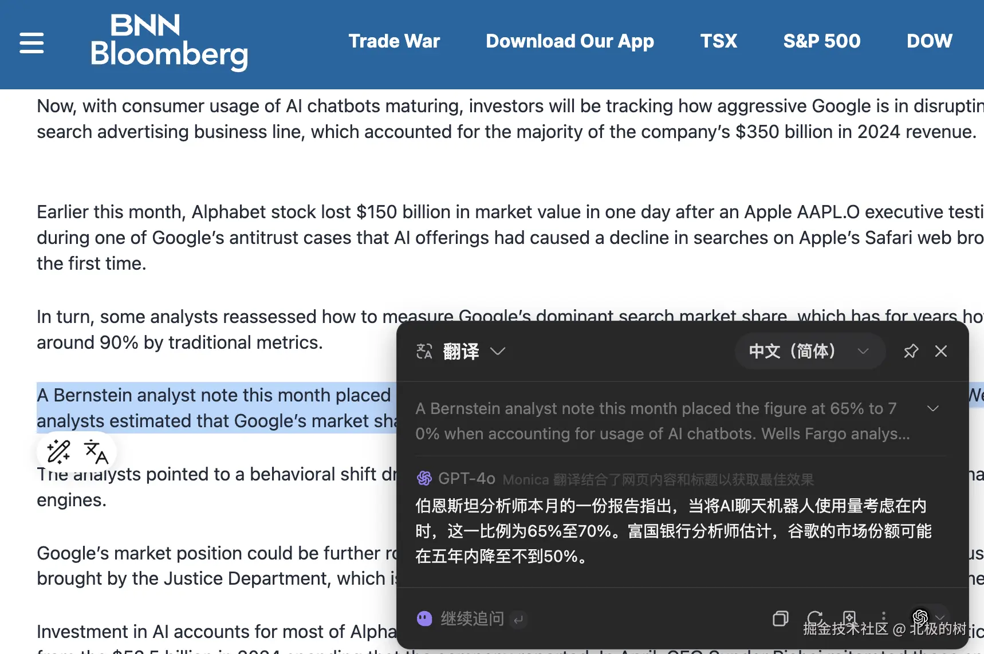
Task: Go to the TSX nav item
Action: tap(718, 41)
